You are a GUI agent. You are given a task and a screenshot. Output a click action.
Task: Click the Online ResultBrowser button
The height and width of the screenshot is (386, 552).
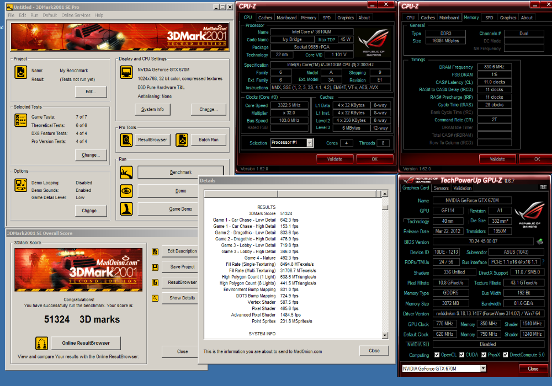(x=86, y=343)
